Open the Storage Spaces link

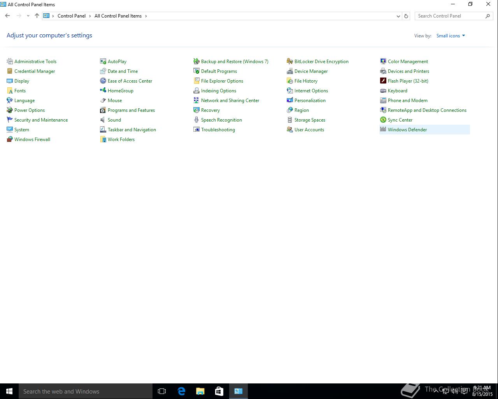pyautogui.click(x=310, y=120)
